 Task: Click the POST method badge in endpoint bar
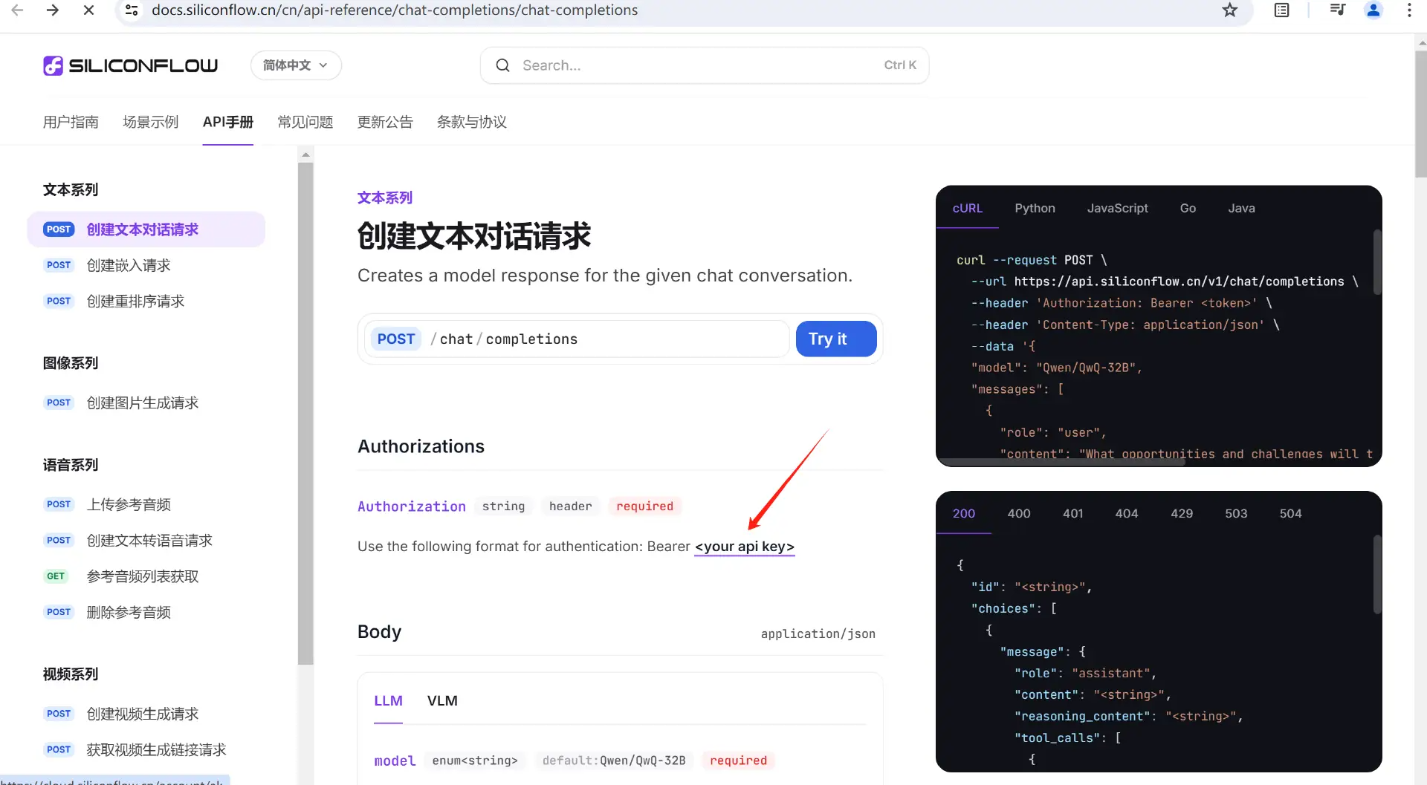pyautogui.click(x=396, y=339)
